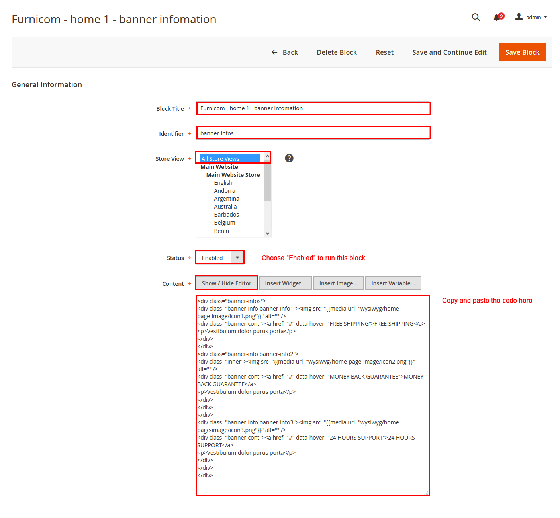Click the Content textarea resize handle
Image resolution: width=560 pixels, height=518 pixels.
[x=426, y=493]
